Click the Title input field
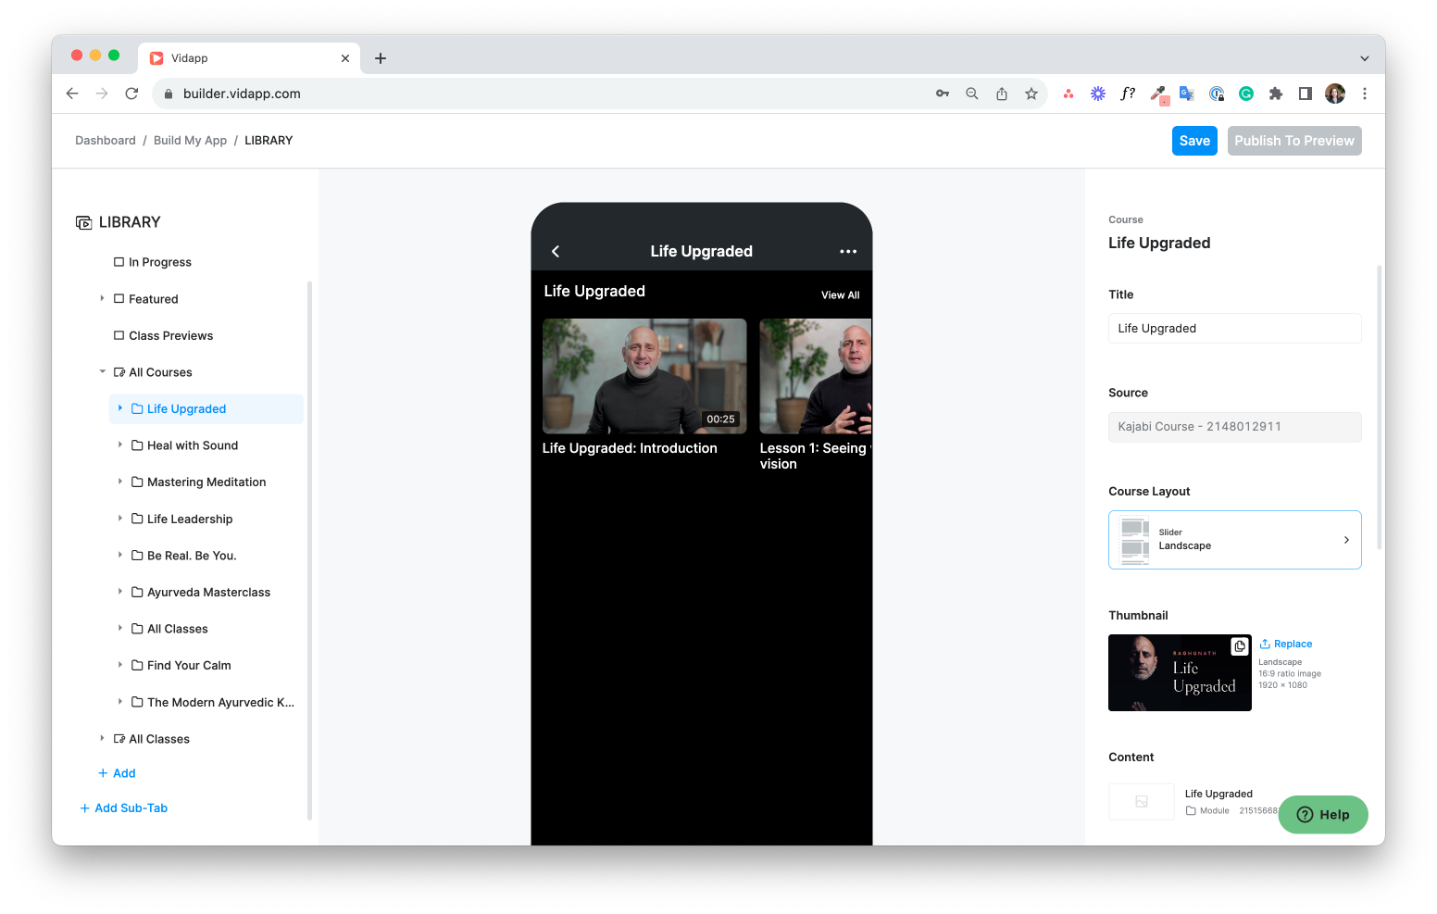 1234,329
